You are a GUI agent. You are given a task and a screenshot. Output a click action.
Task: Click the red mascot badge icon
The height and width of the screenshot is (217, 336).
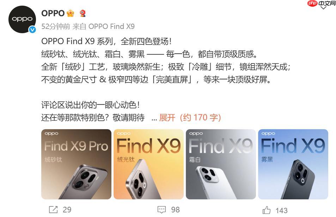coord(83,13)
